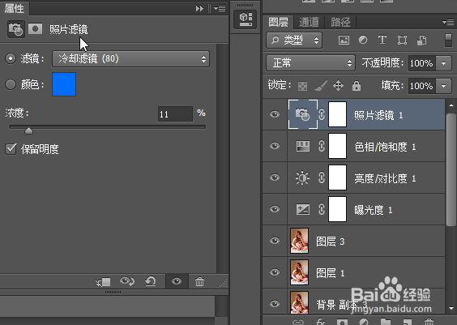Delete the adjustment layer via Properties trash icon
Viewport: 457px width, 325px height.
pyautogui.click(x=199, y=281)
